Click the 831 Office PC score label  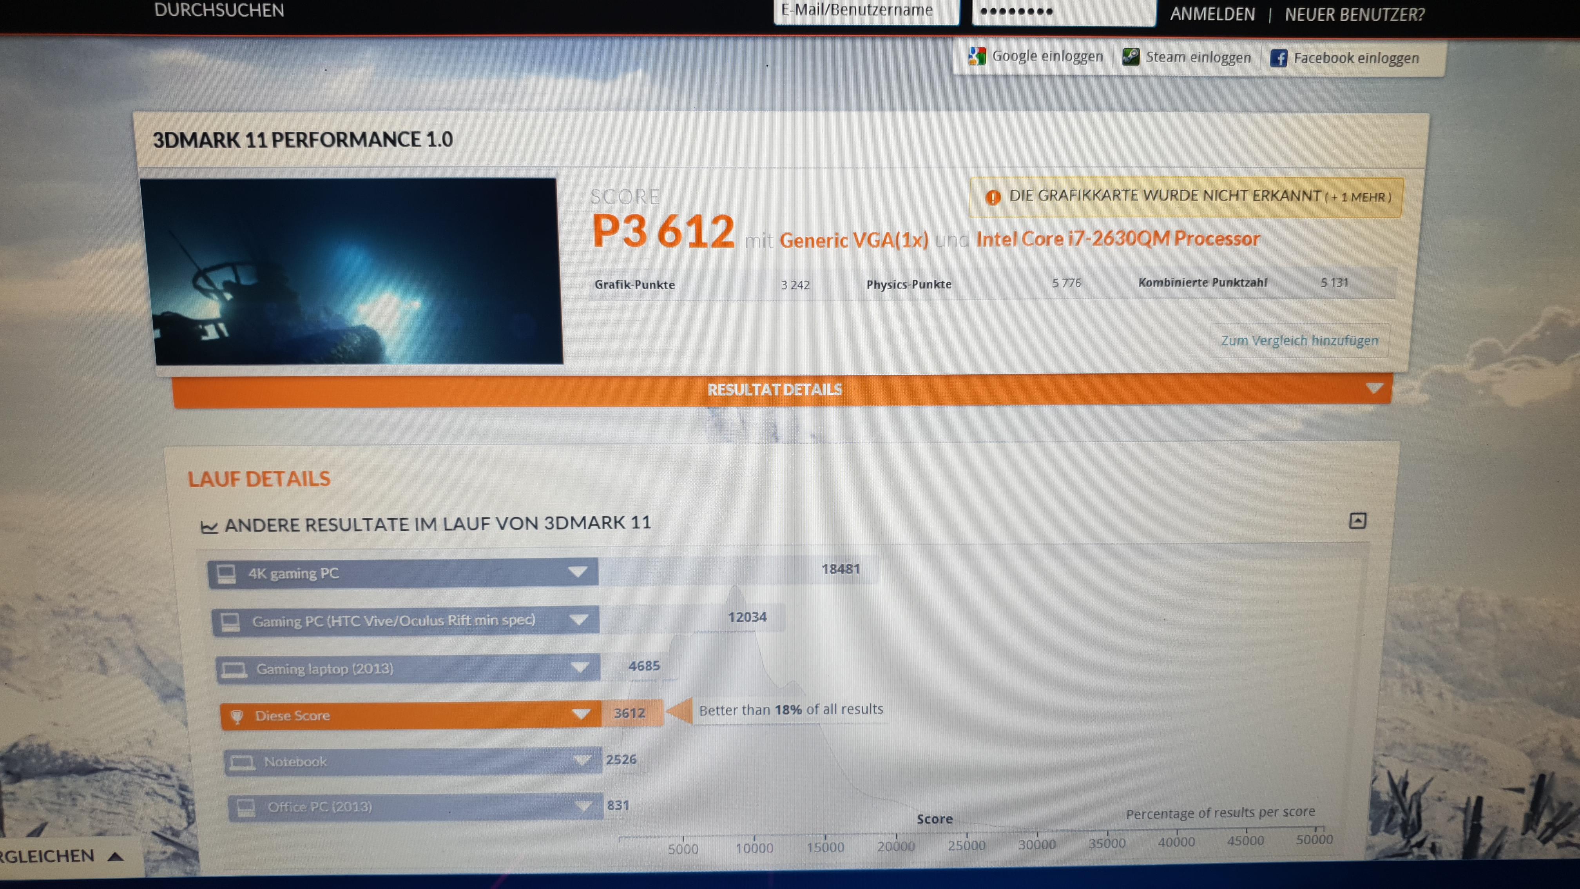point(618,805)
